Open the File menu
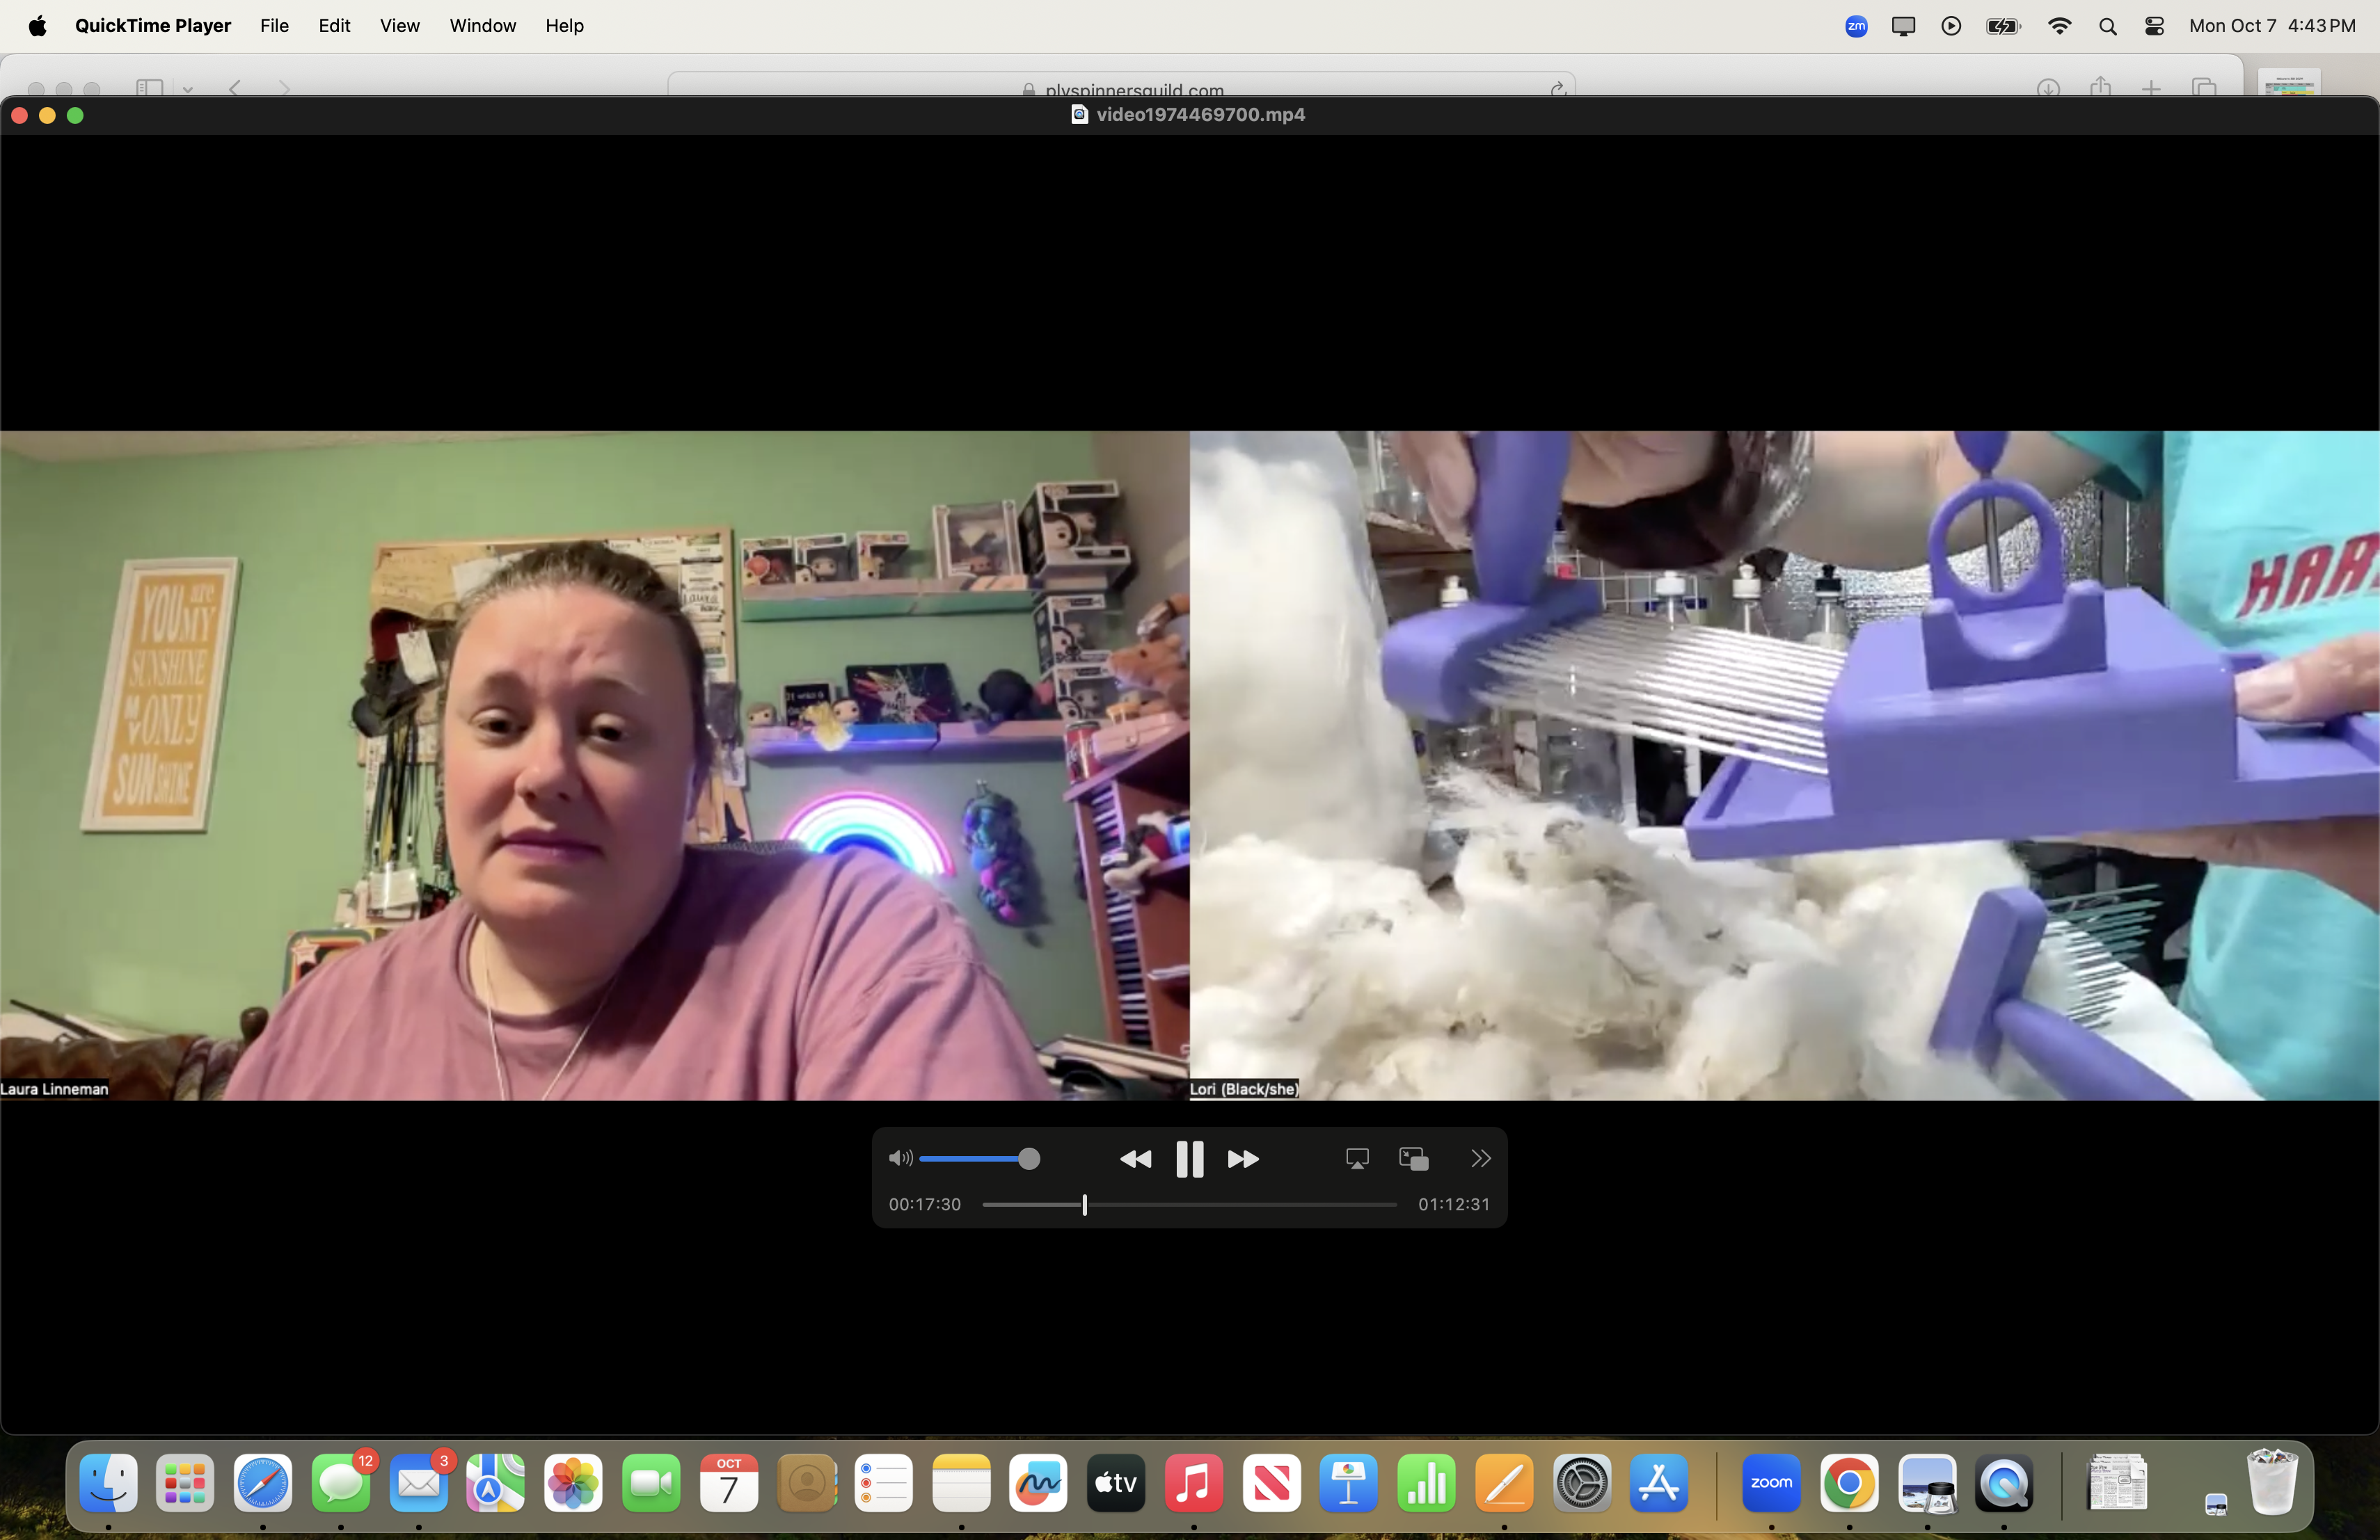This screenshot has height=1540, width=2380. point(274,26)
